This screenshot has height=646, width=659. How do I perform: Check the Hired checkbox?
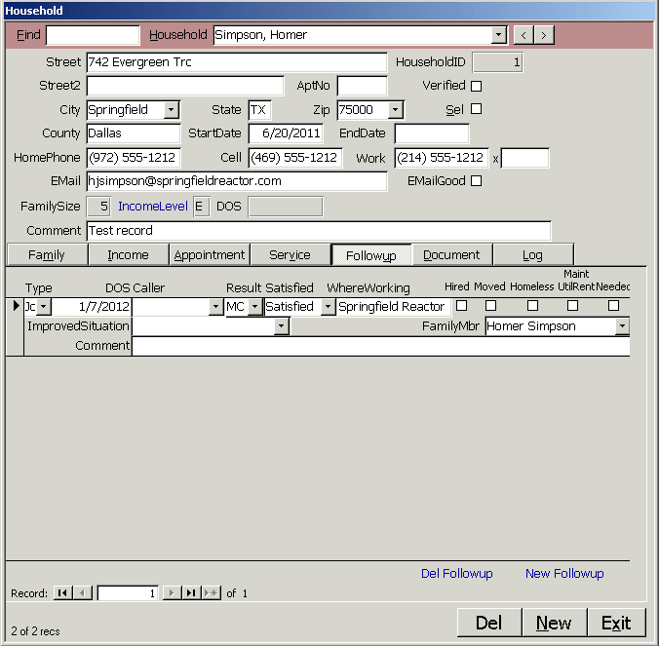tap(462, 306)
